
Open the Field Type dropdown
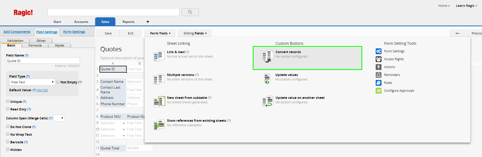(x=32, y=82)
